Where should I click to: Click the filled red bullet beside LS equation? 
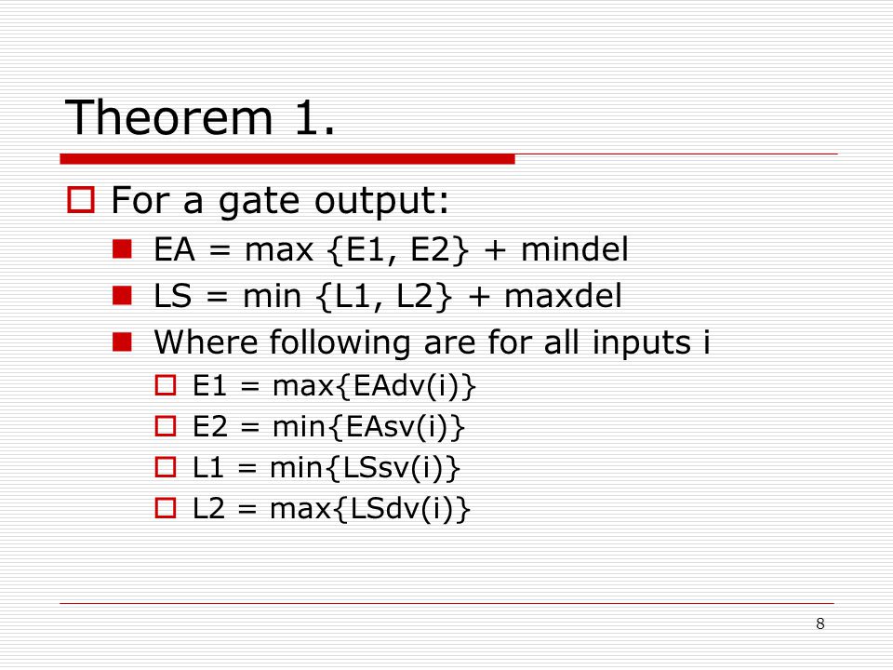(x=123, y=296)
